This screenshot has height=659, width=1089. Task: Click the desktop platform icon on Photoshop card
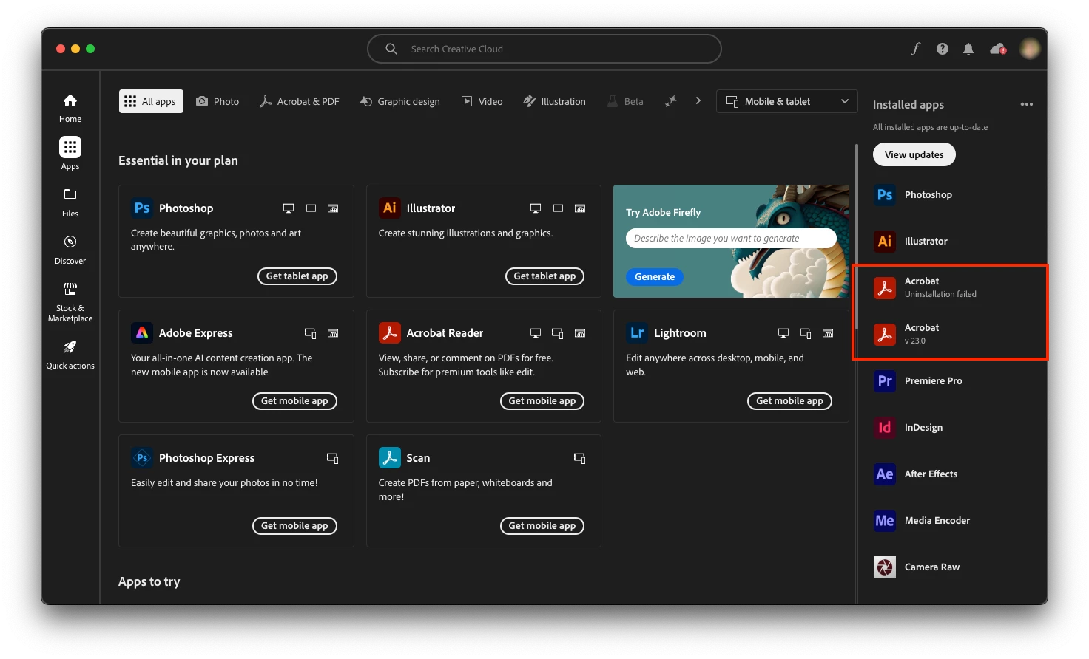pyautogui.click(x=289, y=208)
